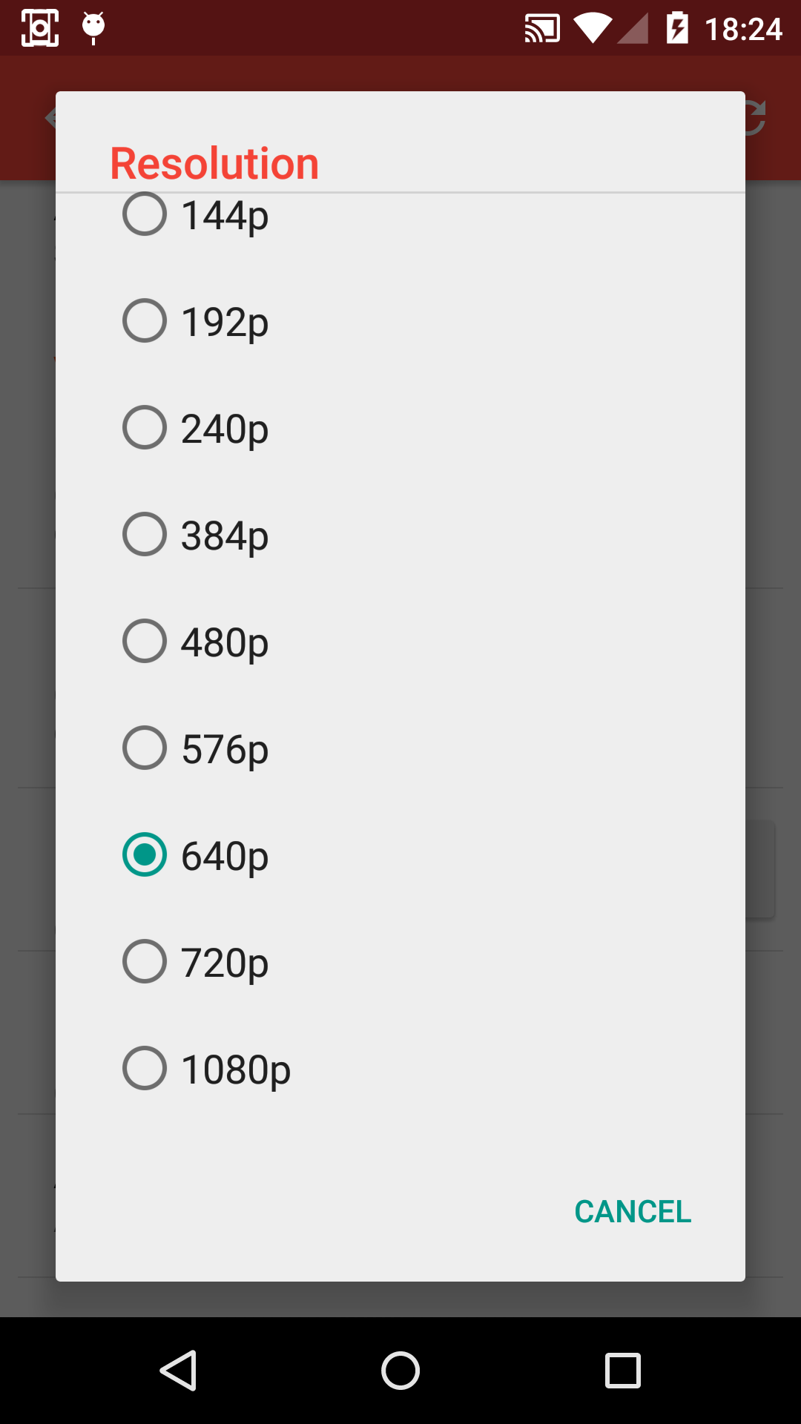
Task: Select 576p resolution option
Action: point(145,748)
